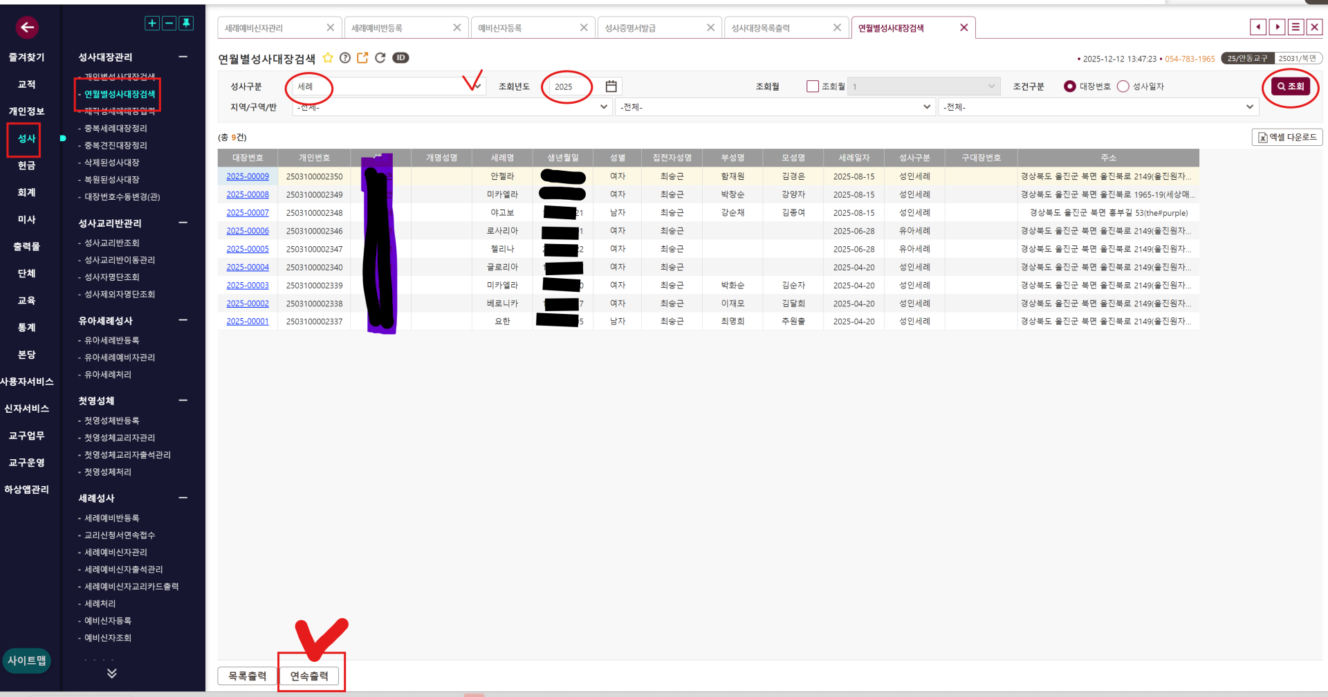
Task: Expand all menus with plus icon
Action: (152, 24)
